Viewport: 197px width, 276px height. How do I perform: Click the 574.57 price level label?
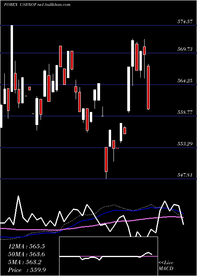click(x=185, y=22)
